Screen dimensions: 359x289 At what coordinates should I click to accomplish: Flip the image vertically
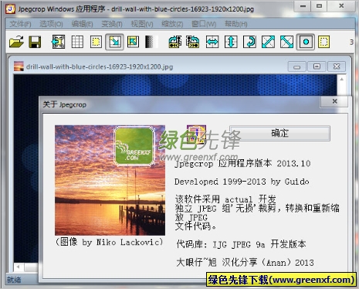coord(231,42)
